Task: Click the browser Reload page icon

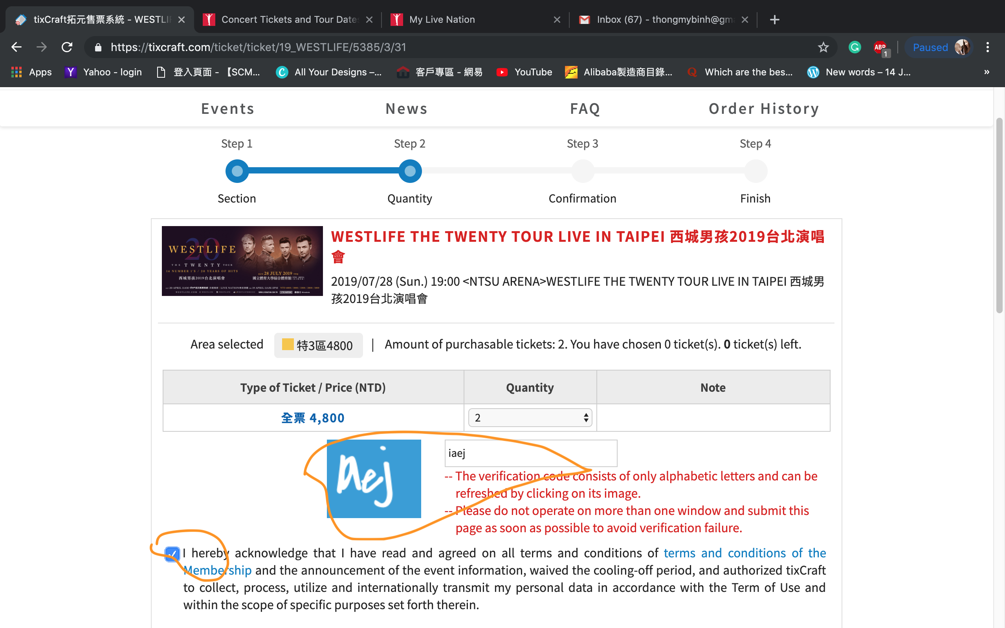Action: [x=67, y=47]
